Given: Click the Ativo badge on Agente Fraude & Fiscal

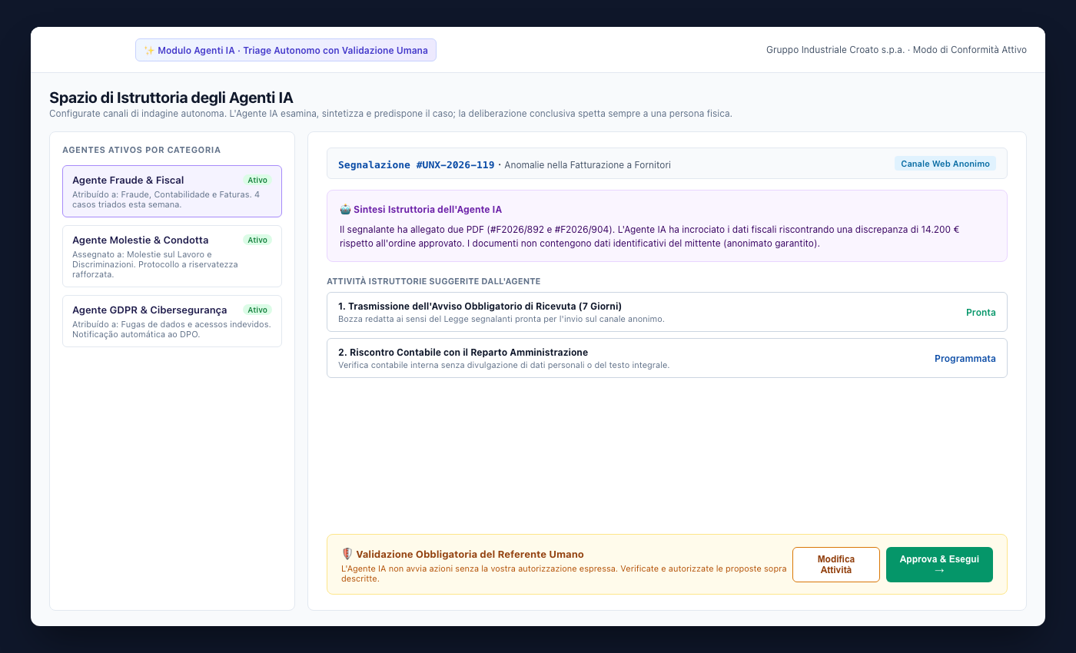Looking at the screenshot, I should 257,180.
